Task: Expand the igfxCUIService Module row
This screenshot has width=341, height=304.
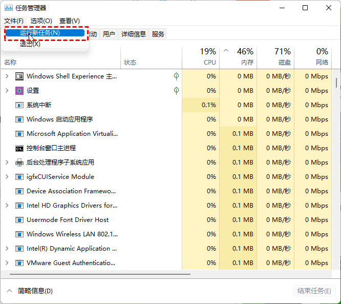Action: click(7, 177)
